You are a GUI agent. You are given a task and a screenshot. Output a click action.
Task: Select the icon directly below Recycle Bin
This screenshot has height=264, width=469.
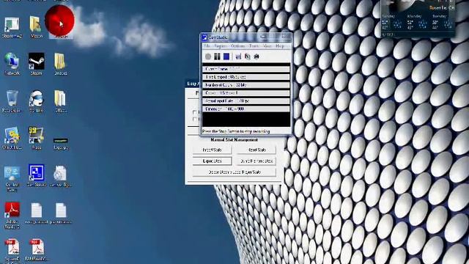[12, 138]
